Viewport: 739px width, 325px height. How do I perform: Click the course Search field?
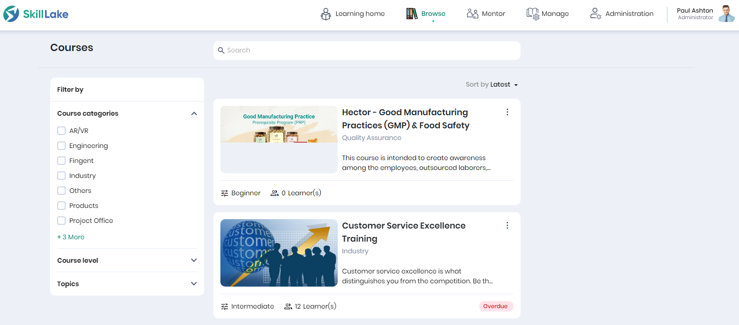[x=367, y=50]
